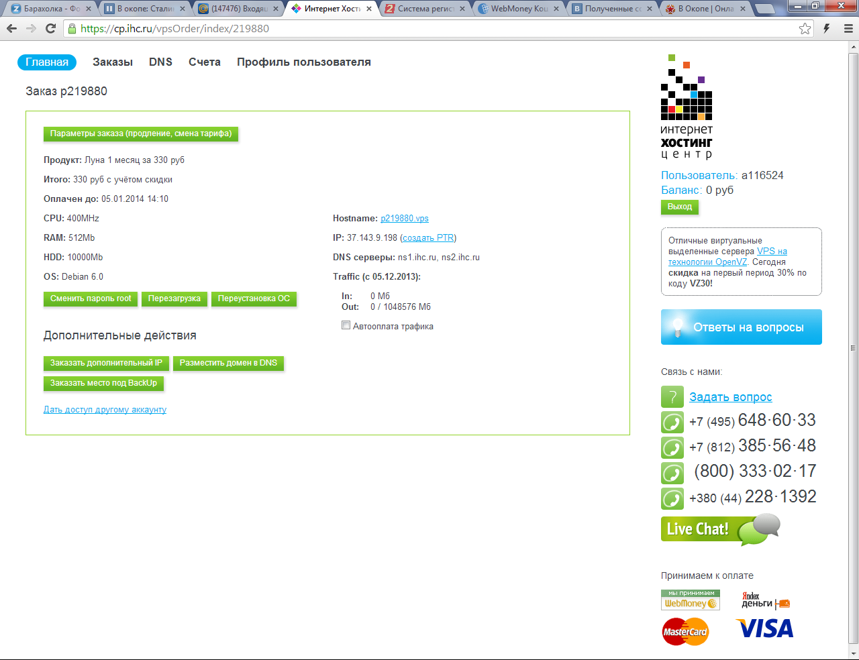
Task: Click the lightning bolt extension icon
Action: (827, 29)
